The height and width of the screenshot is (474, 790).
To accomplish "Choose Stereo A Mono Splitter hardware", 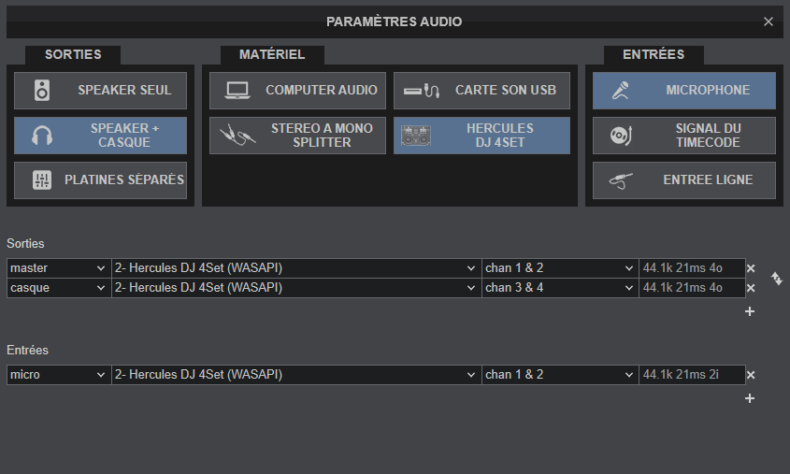I will point(297,136).
